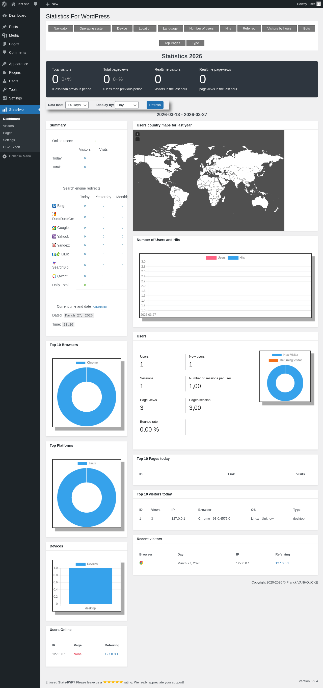The height and width of the screenshot is (688, 323).
Task: Toggle the Users legend in Users and Hits chart
Action: pos(216,258)
